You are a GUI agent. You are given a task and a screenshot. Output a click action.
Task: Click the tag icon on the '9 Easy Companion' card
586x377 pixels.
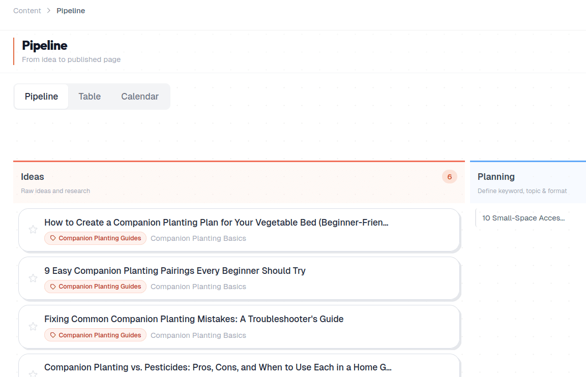[53, 287]
